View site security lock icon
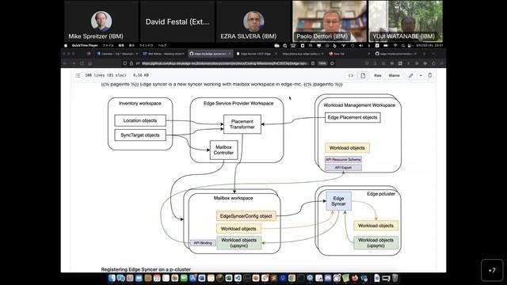507x285 pixels. pyautogui.click(x=132, y=63)
